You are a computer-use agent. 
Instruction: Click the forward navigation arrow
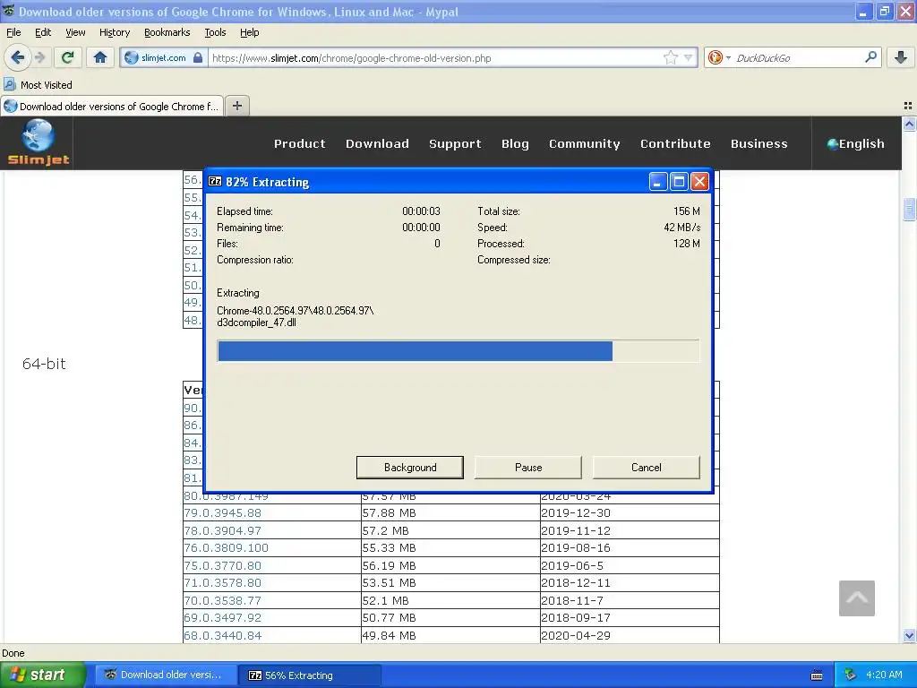(x=39, y=57)
